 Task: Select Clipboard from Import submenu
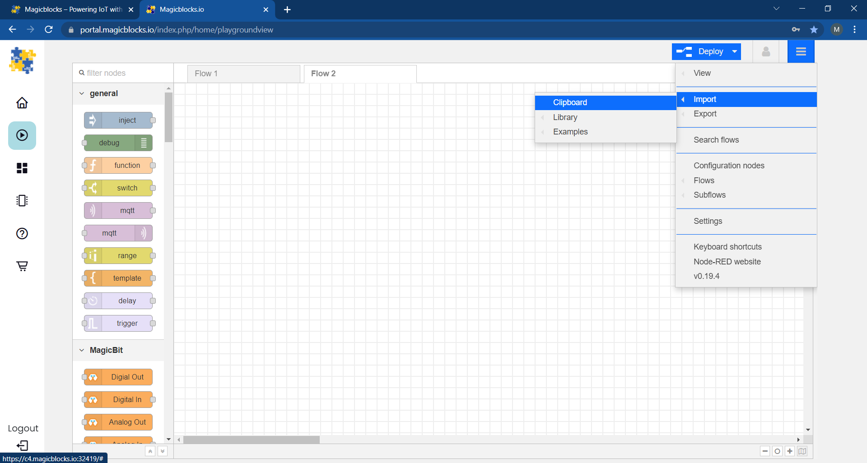tap(570, 102)
